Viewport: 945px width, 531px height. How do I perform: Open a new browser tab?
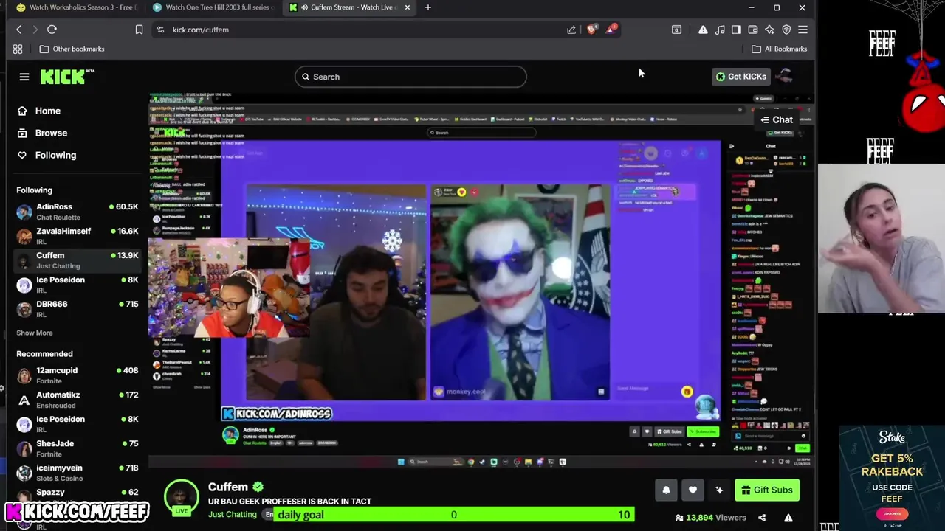[x=428, y=7]
